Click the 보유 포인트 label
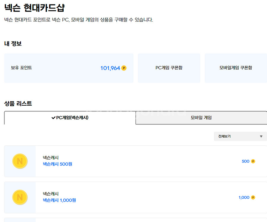 (x=21, y=68)
